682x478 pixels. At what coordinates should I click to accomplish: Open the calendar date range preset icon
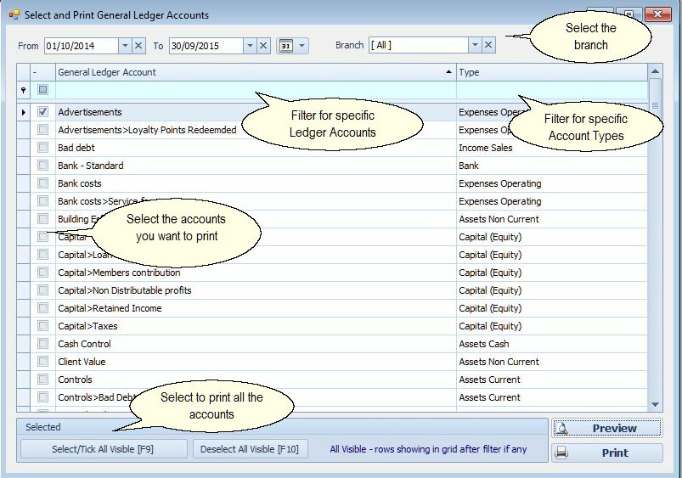[286, 46]
